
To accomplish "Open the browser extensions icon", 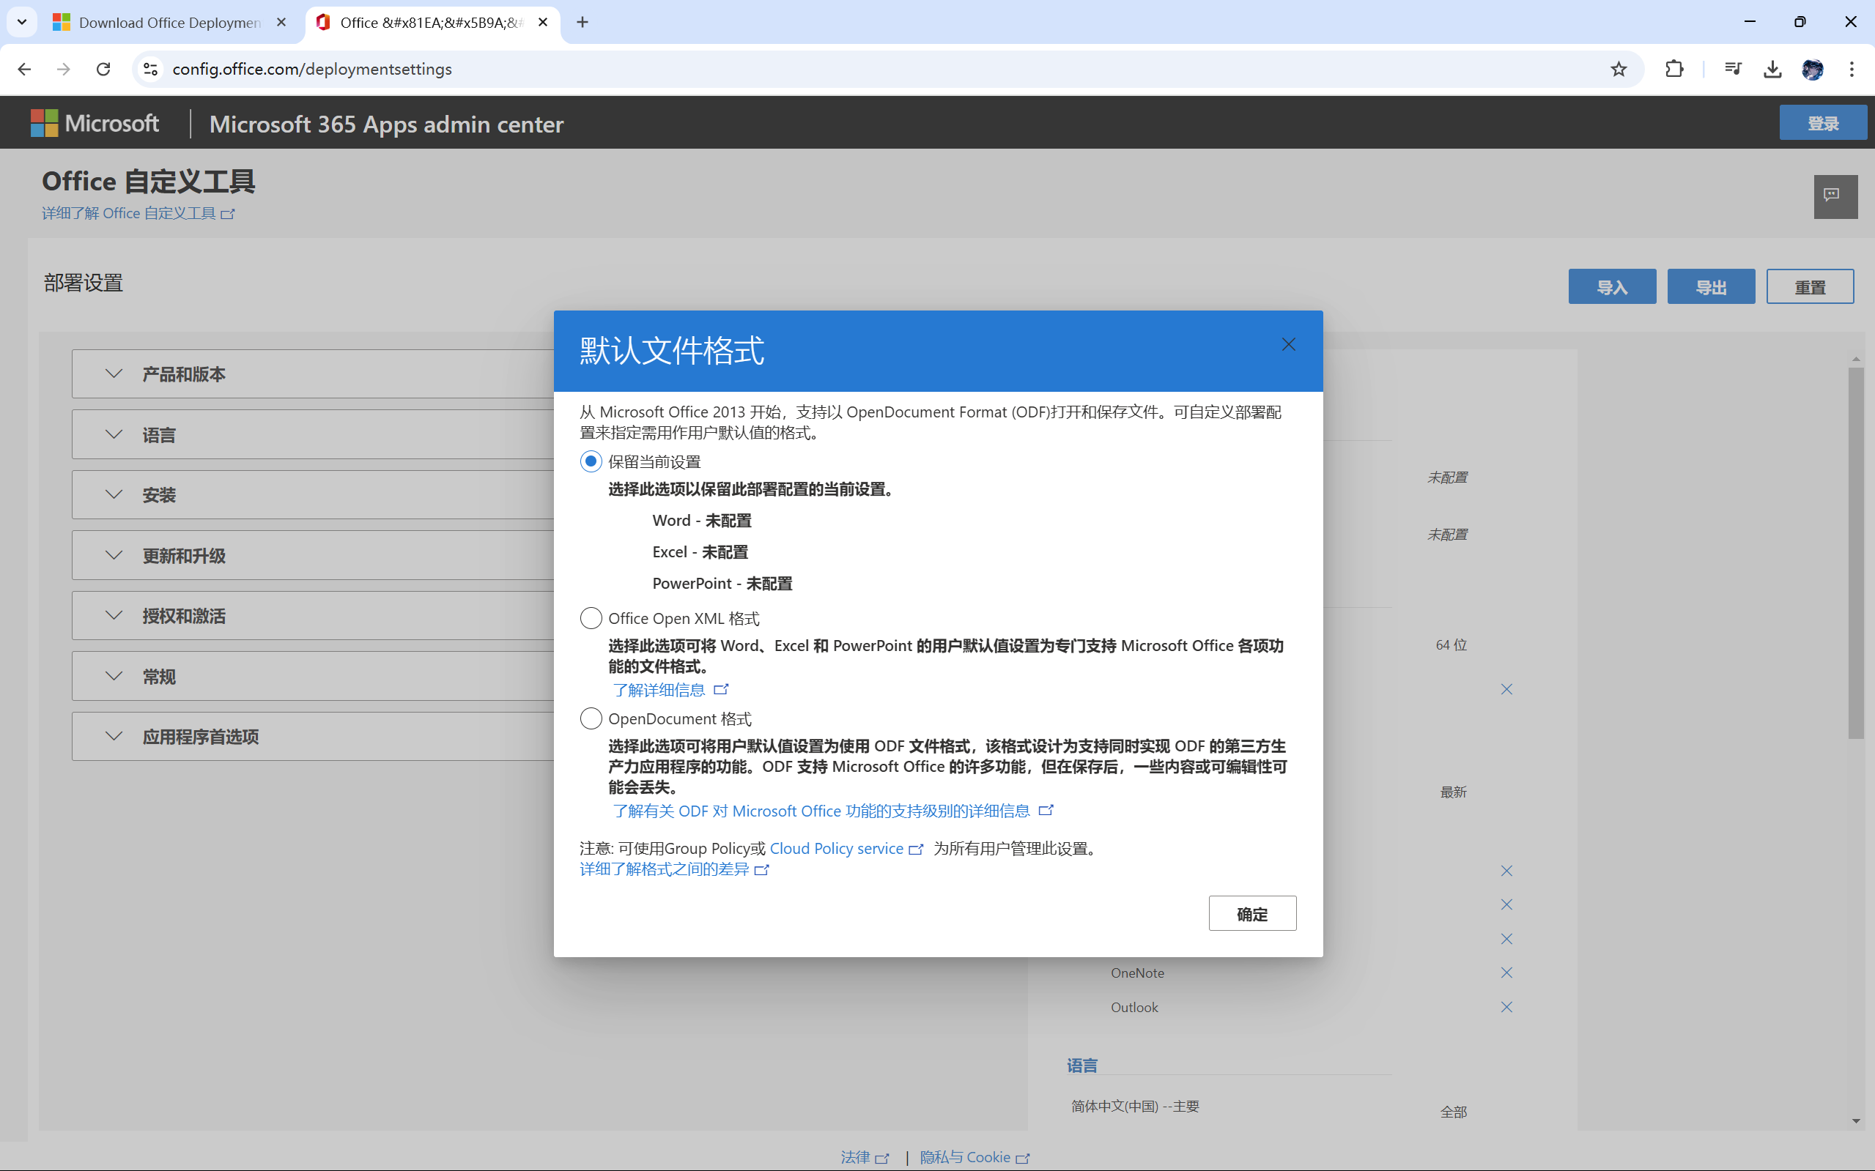I will (1674, 69).
